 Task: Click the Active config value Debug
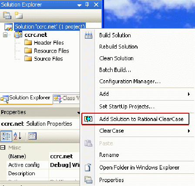[x=64, y=165]
